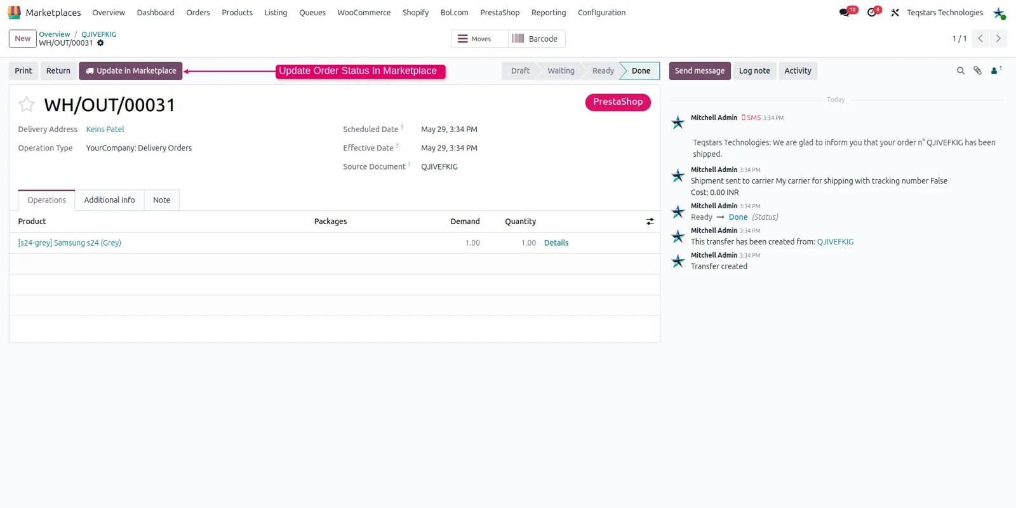Click Teqstars Technologies company switcher

pos(945,13)
